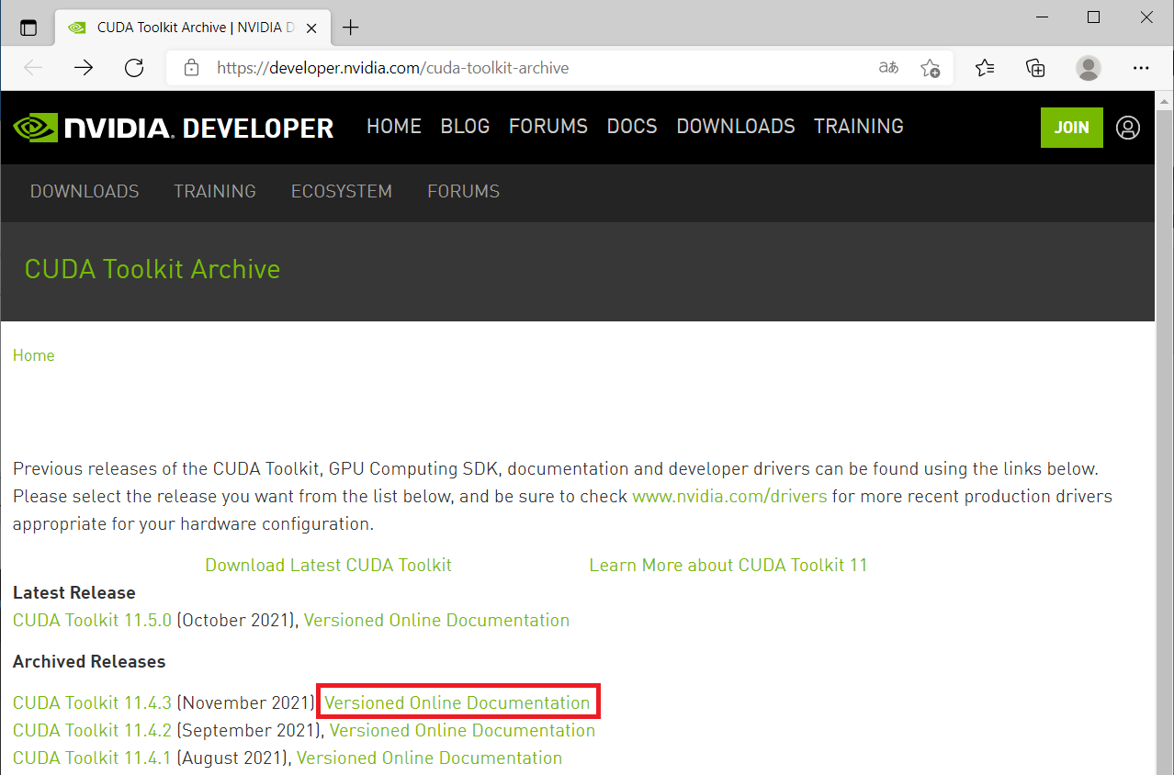1174x775 pixels.
Task: Click the site padlock icon
Action: (x=191, y=68)
